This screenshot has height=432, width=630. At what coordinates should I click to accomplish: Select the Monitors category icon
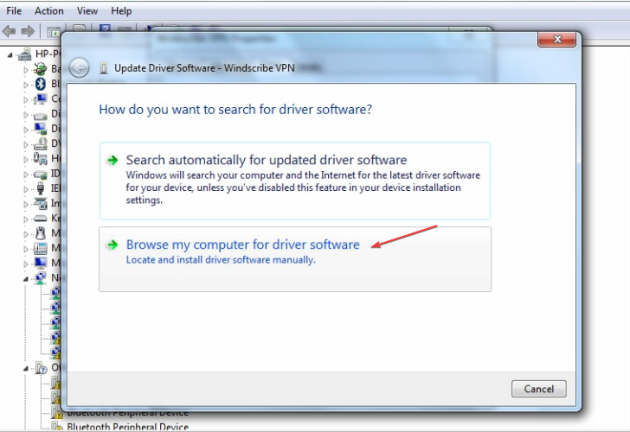[x=40, y=264]
